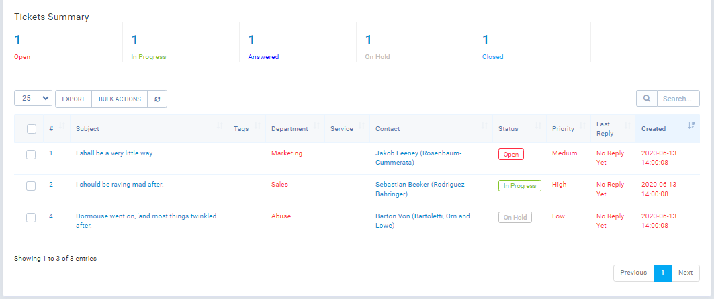Go to the Previous page
Screen dimensions: 714x299
coord(633,273)
